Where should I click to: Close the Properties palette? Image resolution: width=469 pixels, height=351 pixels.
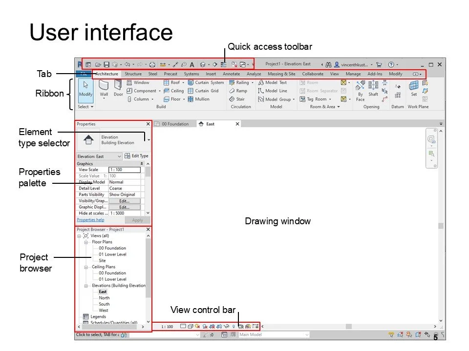click(x=148, y=124)
